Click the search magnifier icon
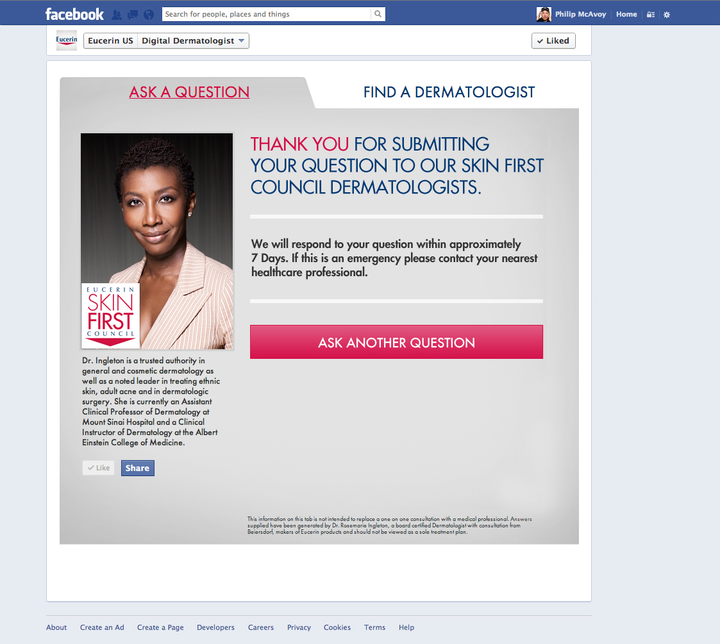The height and width of the screenshot is (644, 720). click(378, 14)
